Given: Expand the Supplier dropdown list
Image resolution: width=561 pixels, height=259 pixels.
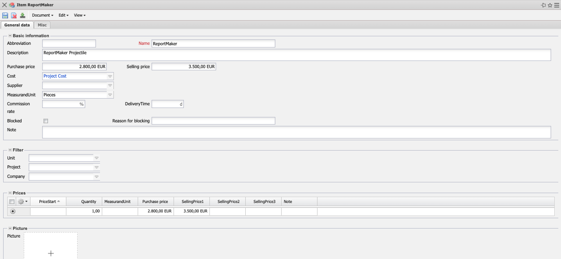Looking at the screenshot, I should tap(110, 86).
